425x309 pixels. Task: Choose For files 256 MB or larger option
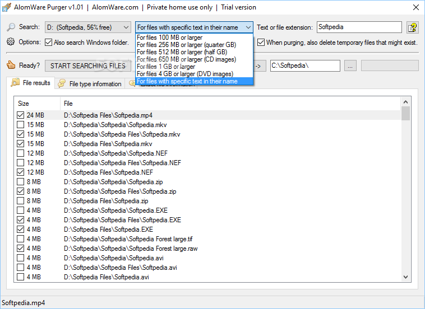pyautogui.click(x=194, y=45)
